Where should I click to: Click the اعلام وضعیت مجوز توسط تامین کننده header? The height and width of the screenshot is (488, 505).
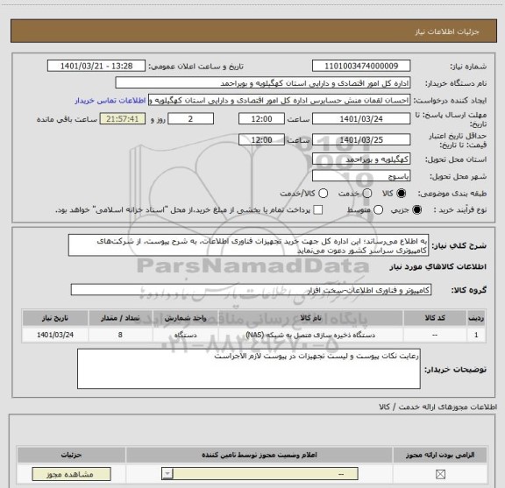[x=260, y=455]
